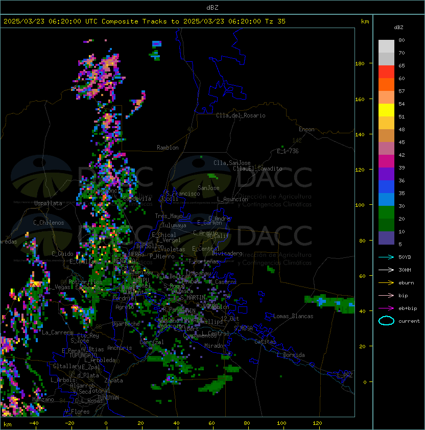
Task: Click the 'dBZ' title at the top
Action: (x=212, y=7)
